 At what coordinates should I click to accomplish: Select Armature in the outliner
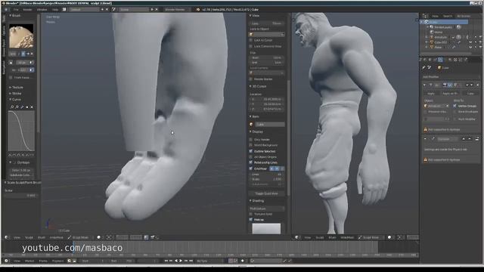coord(440,37)
